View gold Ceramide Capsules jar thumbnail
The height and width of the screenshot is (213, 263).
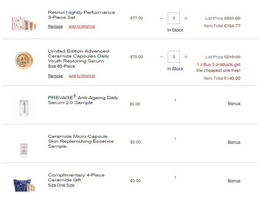(24, 60)
